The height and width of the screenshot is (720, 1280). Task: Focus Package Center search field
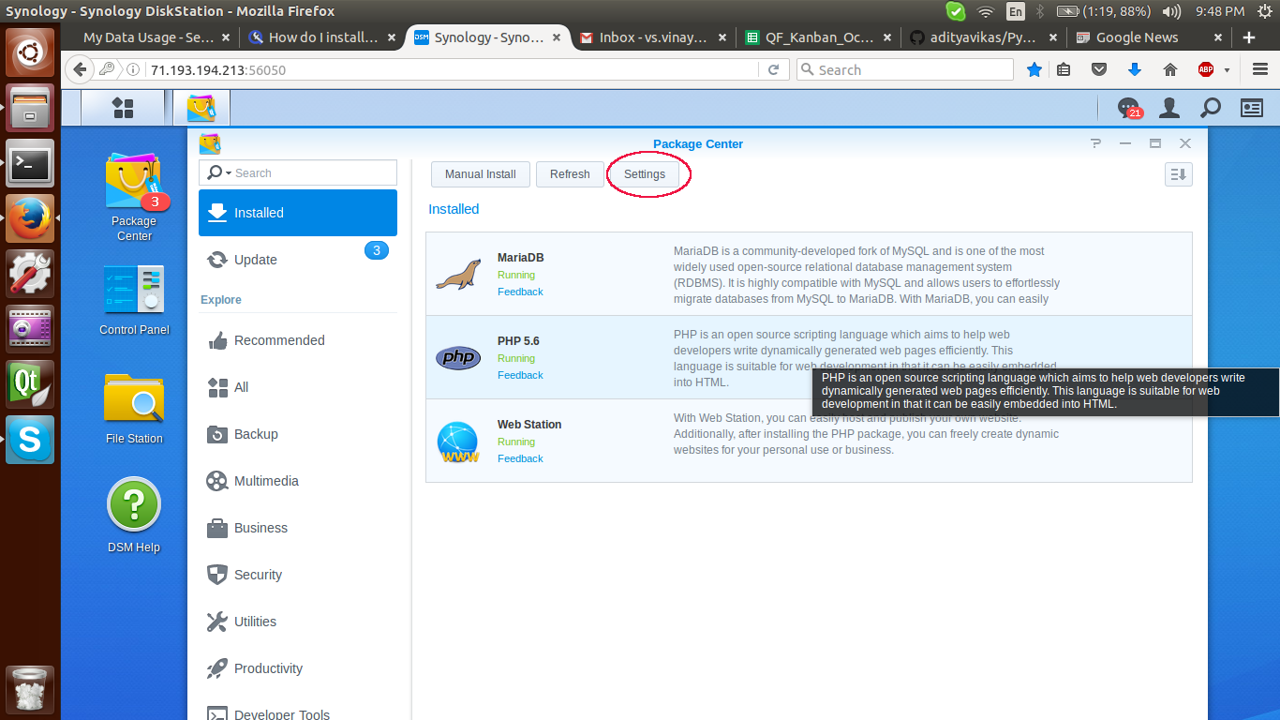298,172
